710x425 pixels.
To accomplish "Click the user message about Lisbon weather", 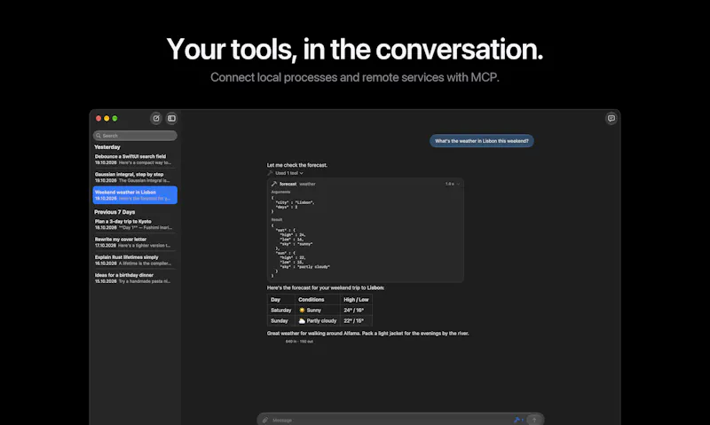I will pos(481,141).
